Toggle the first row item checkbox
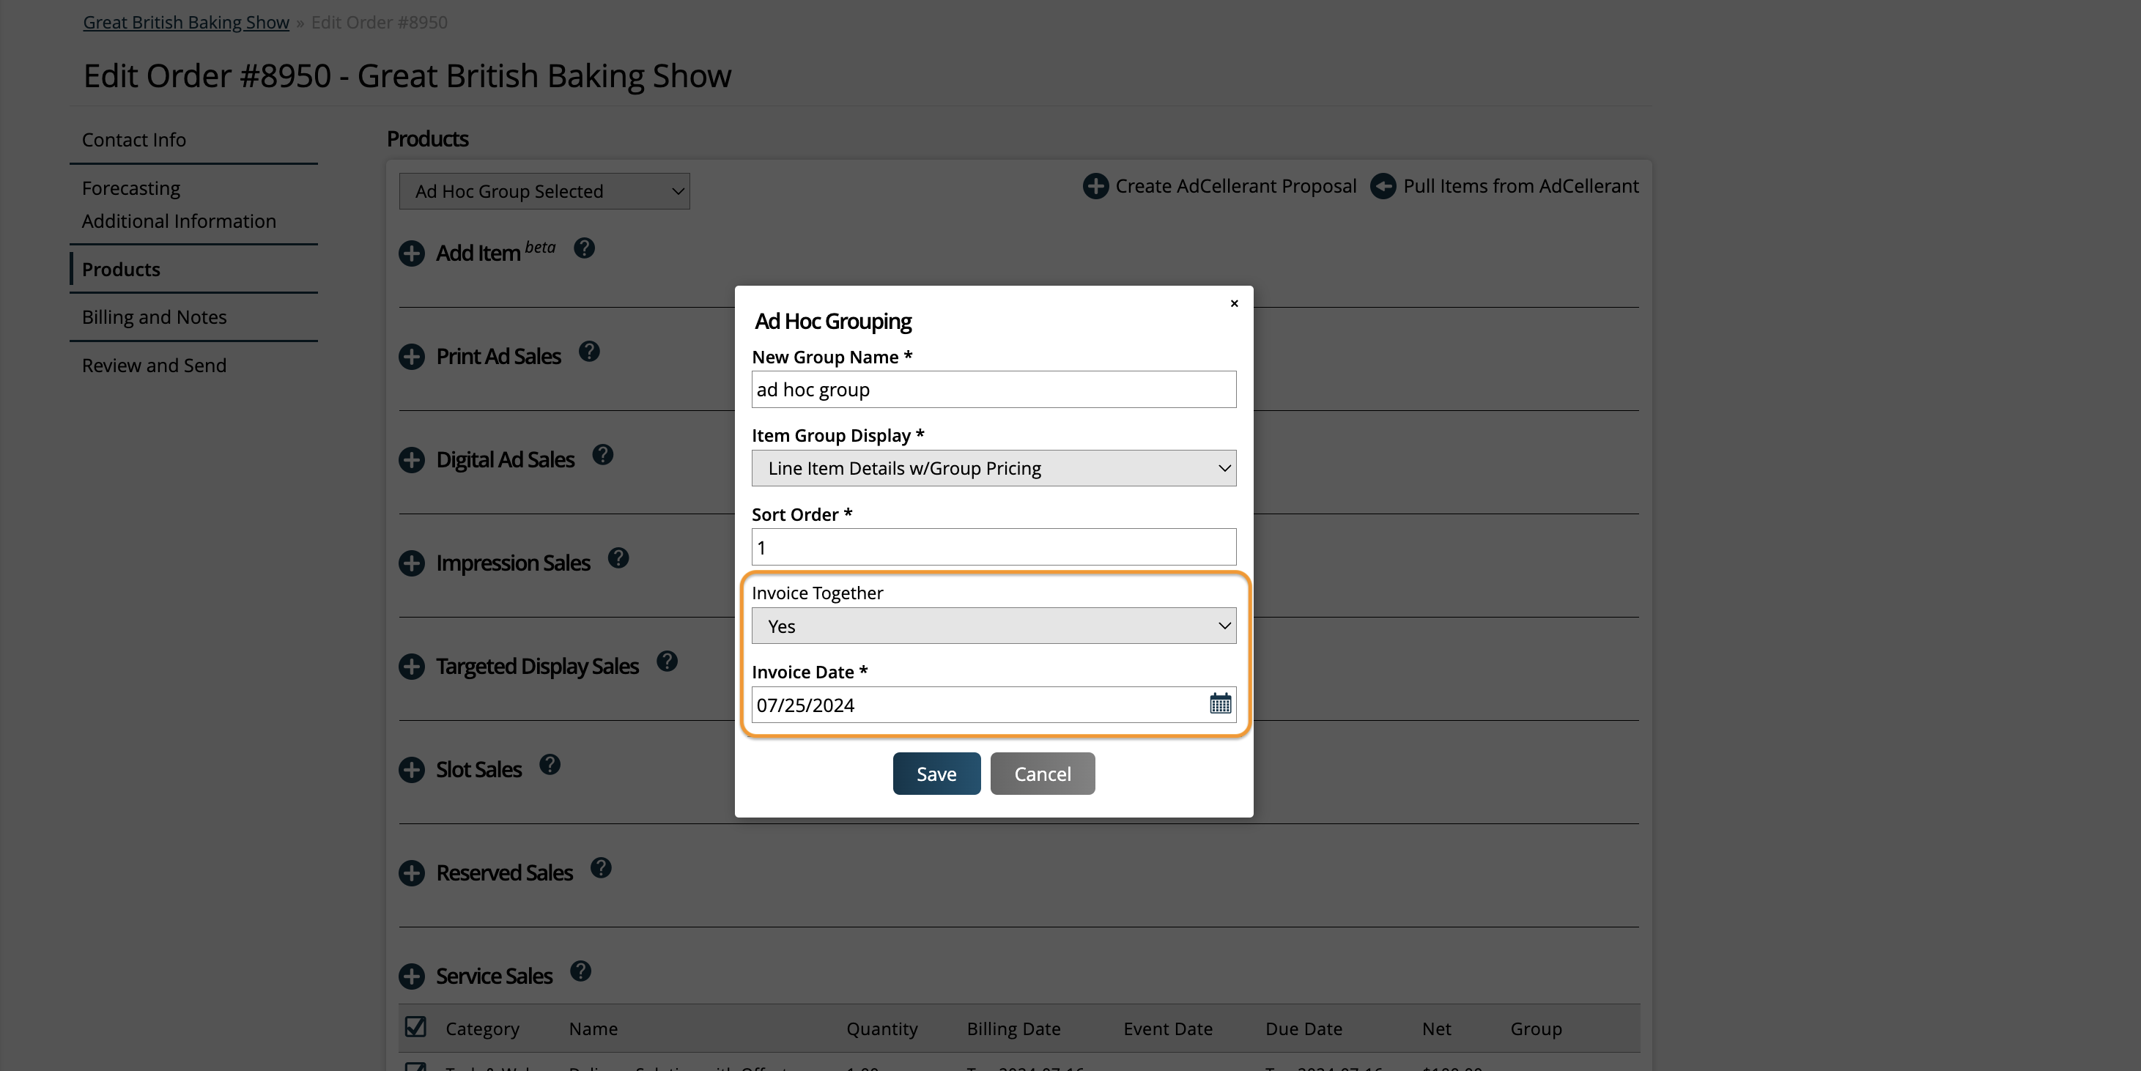 (x=415, y=1067)
